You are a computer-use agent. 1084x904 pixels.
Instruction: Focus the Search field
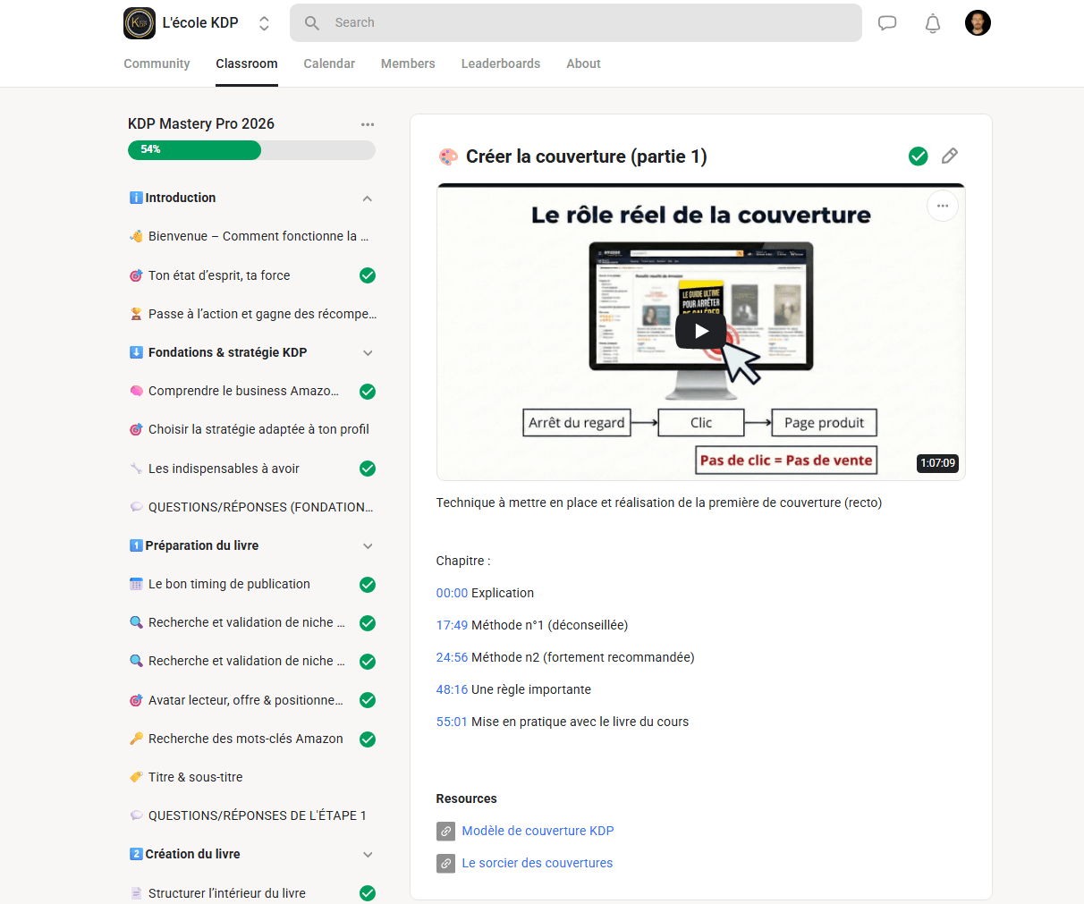click(576, 23)
